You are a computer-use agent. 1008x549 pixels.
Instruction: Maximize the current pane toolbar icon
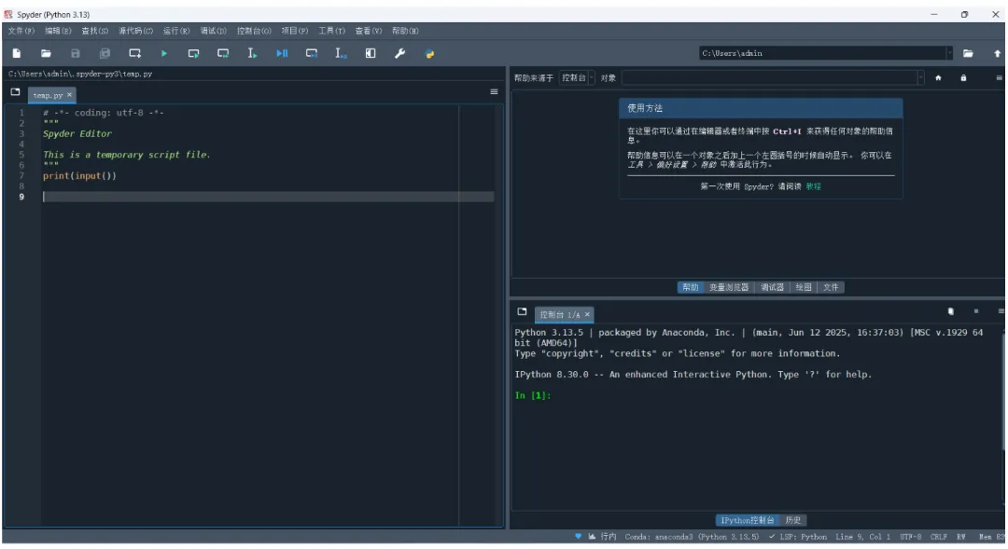click(x=371, y=53)
